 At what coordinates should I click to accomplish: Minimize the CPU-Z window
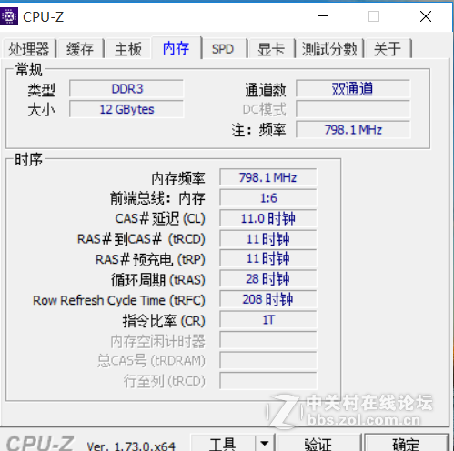pos(323,16)
